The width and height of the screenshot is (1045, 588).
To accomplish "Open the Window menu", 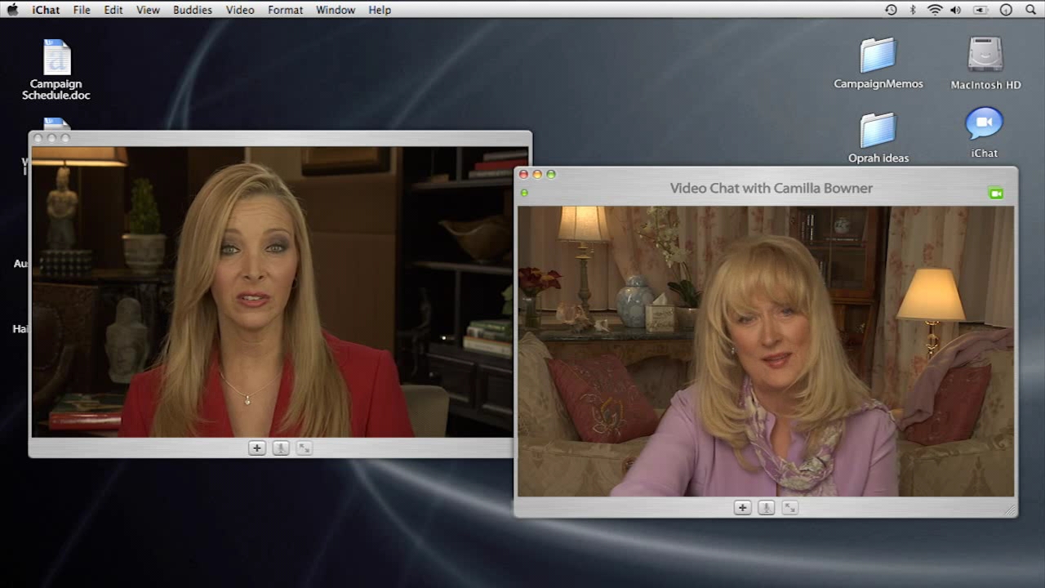I will 336,10.
